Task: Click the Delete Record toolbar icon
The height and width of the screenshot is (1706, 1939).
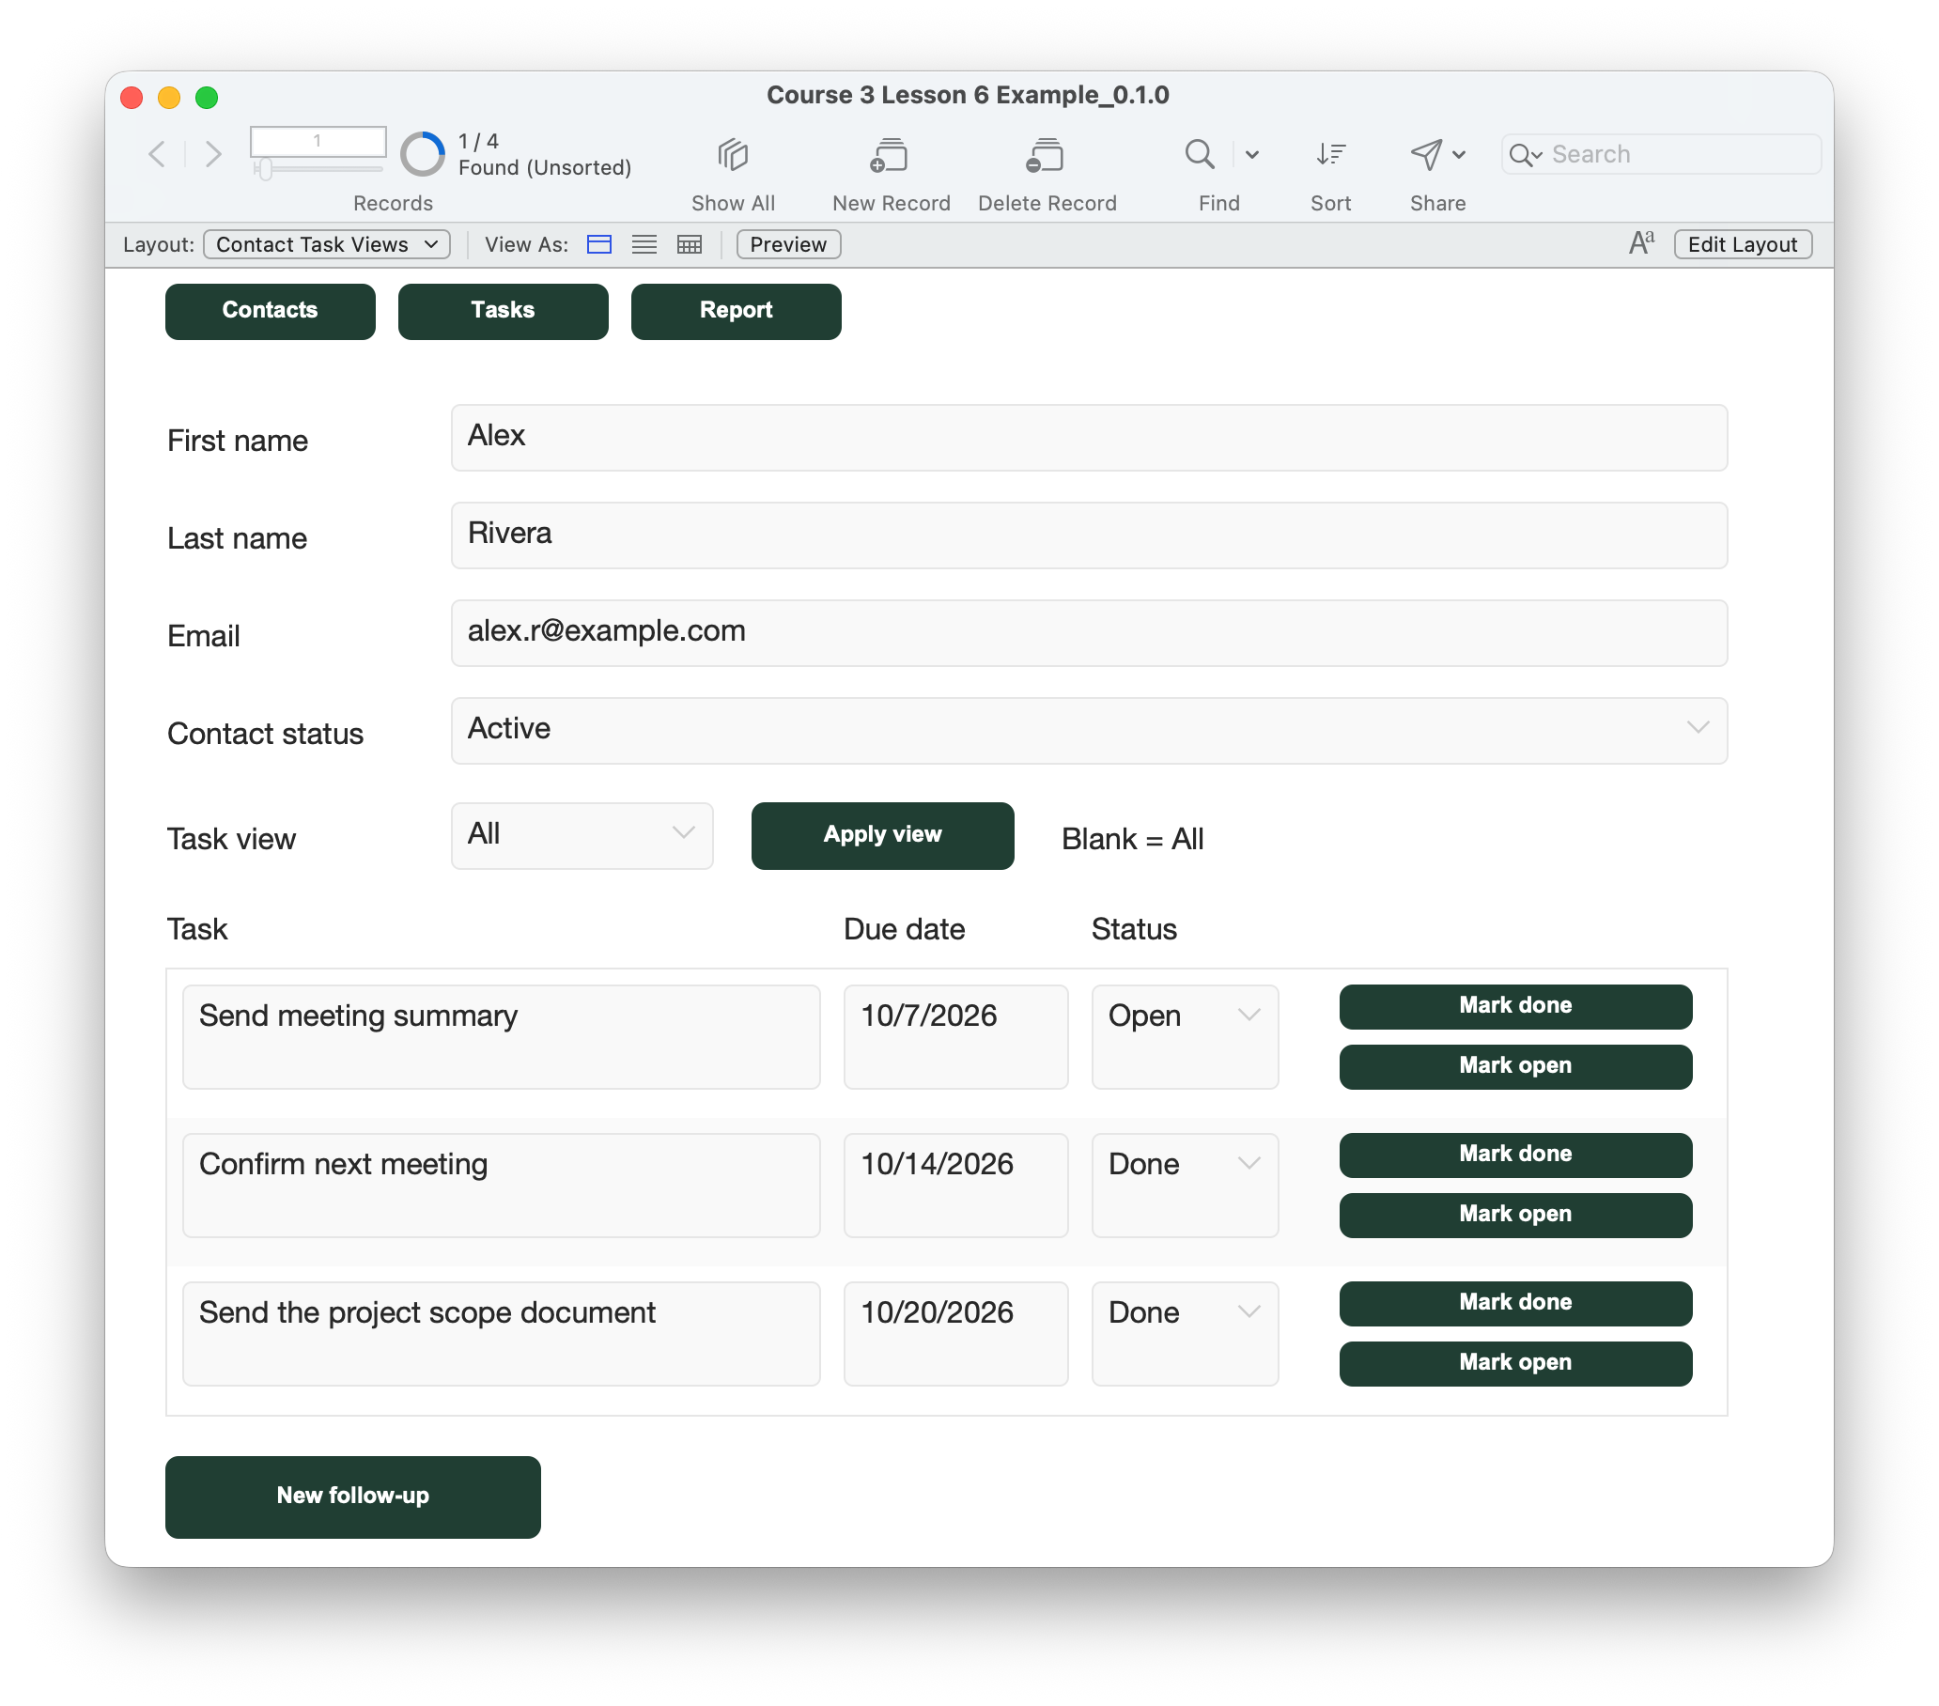Action: pos(1046,154)
